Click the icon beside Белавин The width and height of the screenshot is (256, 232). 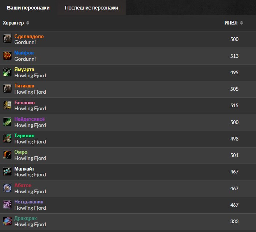point(7,105)
